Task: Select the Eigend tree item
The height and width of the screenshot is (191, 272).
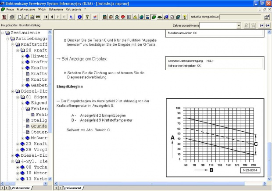Action: click(39, 103)
